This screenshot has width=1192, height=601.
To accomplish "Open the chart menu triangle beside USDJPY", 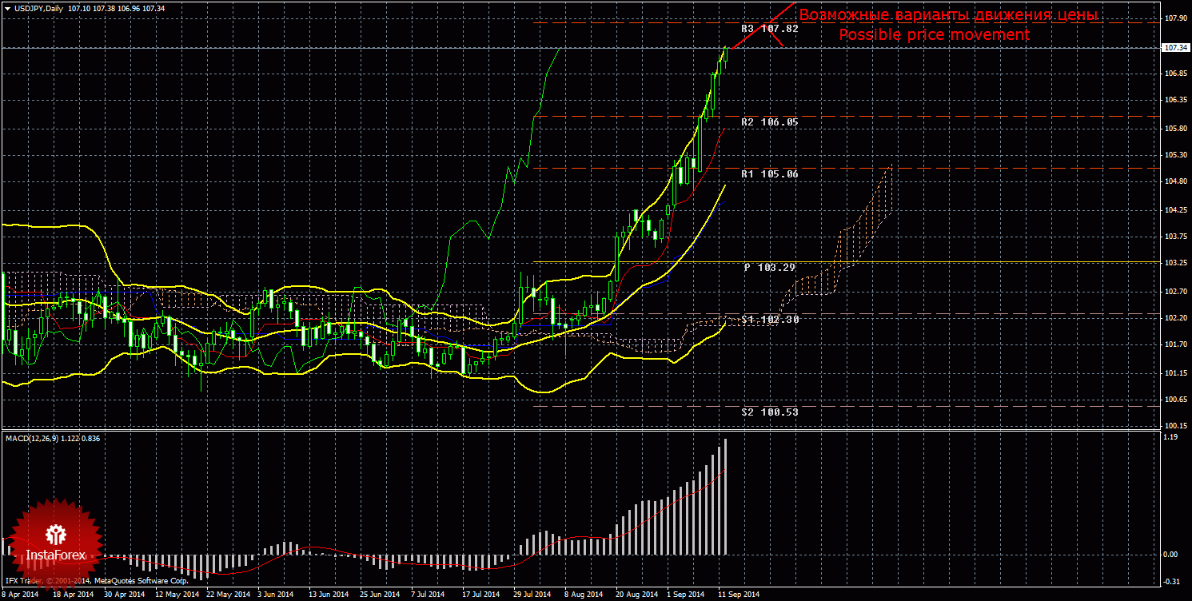I will coord(7,8).
